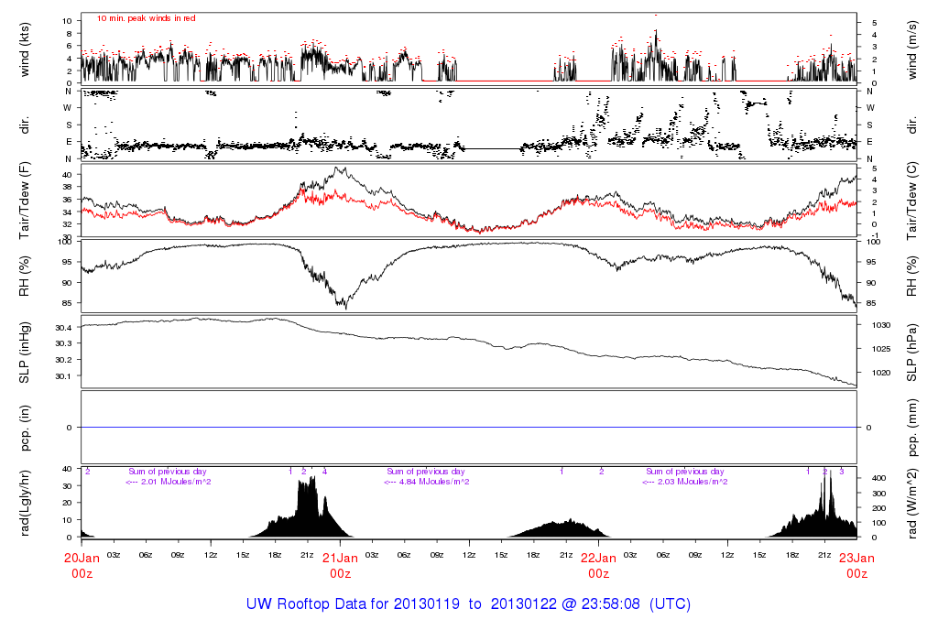Viewport: 938px width, 641px height.
Task: Click the 'SLP (hPa)' axis label
Action: coord(913,353)
